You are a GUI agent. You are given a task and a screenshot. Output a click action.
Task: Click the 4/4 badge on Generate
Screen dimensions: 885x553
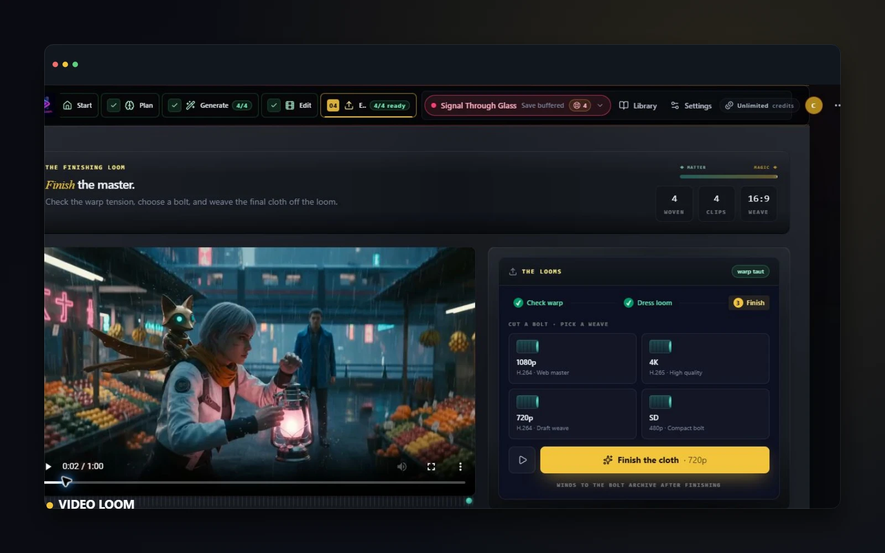242,106
